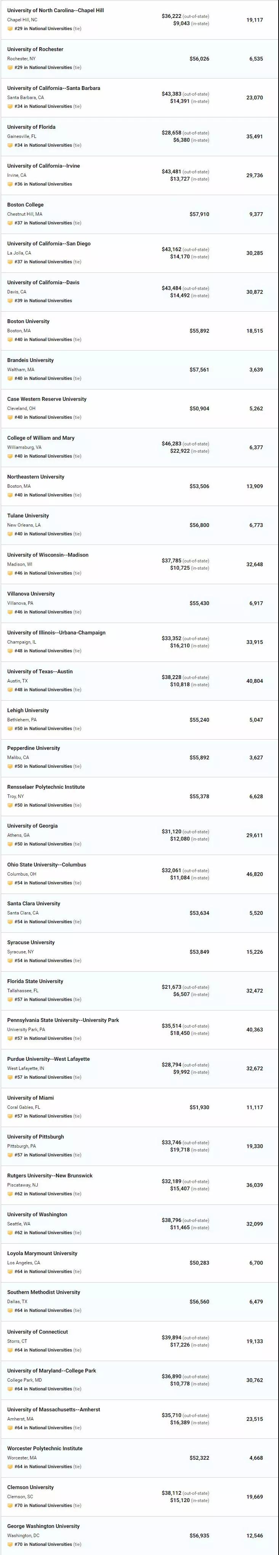The height and width of the screenshot is (1555, 279).
Task: Select the $51,930 tuition for University of Miami
Action: (199, 1108)
